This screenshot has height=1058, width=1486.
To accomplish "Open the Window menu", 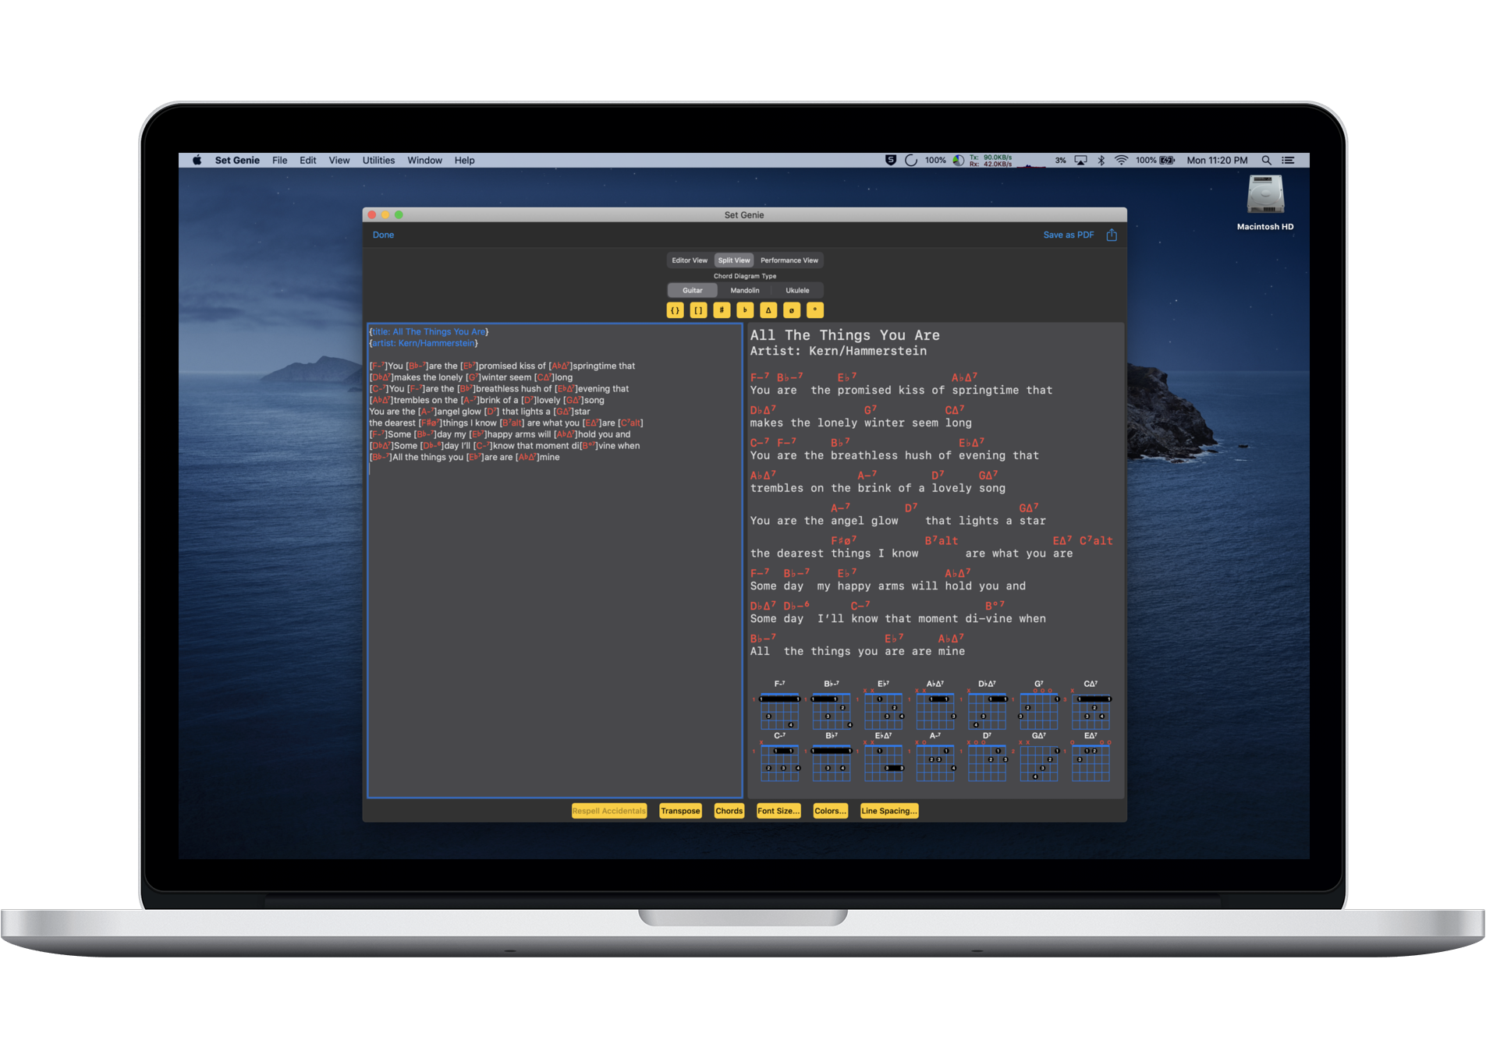I will [424, 161].
